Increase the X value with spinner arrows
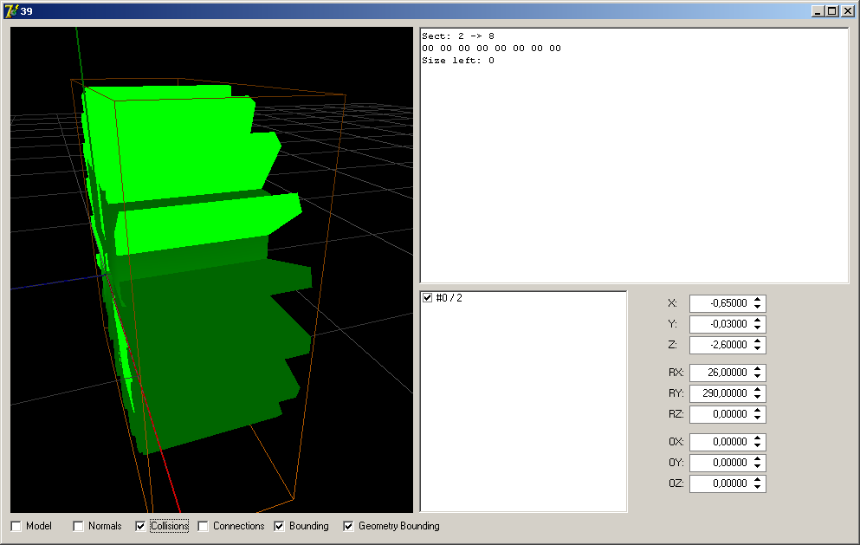 758,300
